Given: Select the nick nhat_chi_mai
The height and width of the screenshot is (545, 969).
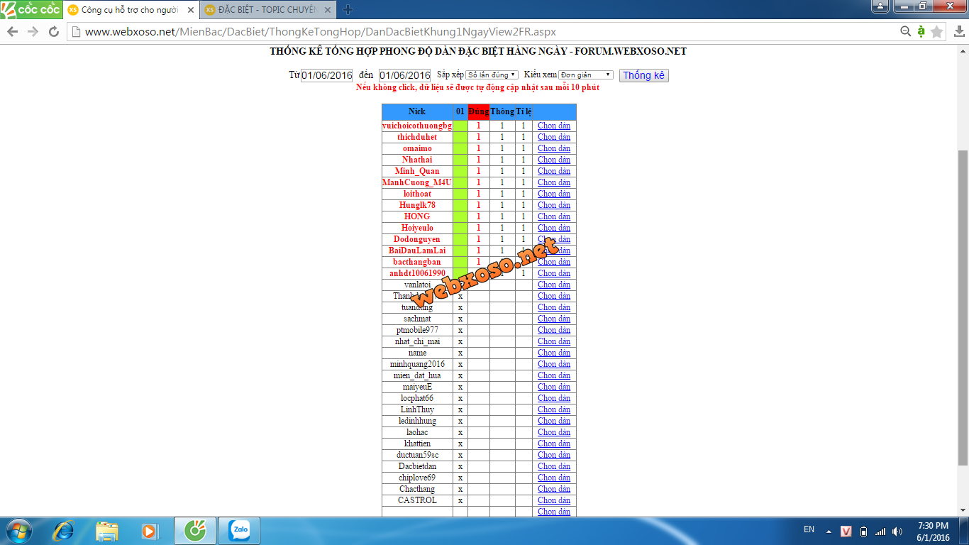Looking at the screenshot, I should point(417,341).
